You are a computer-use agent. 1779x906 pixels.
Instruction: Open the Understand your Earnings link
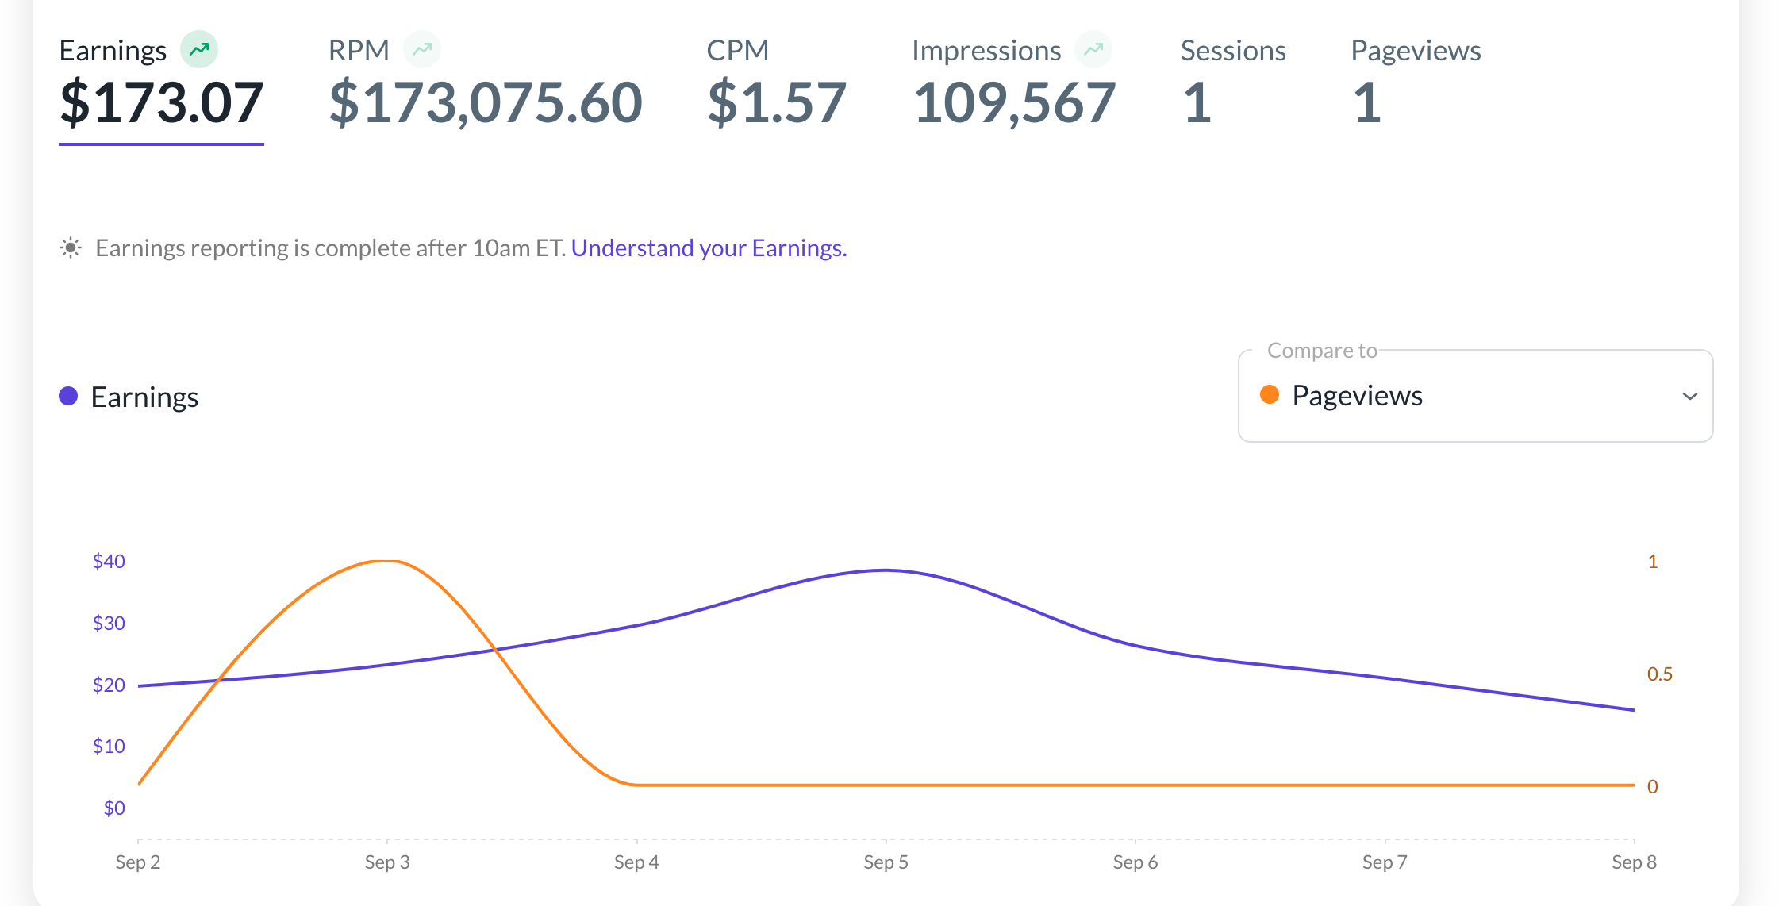(709, 248)
